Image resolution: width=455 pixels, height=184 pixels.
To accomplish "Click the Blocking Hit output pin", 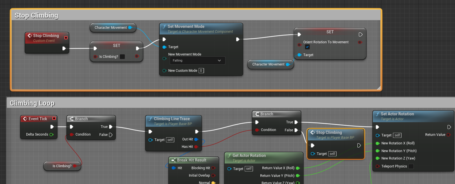I will (213, 168).
